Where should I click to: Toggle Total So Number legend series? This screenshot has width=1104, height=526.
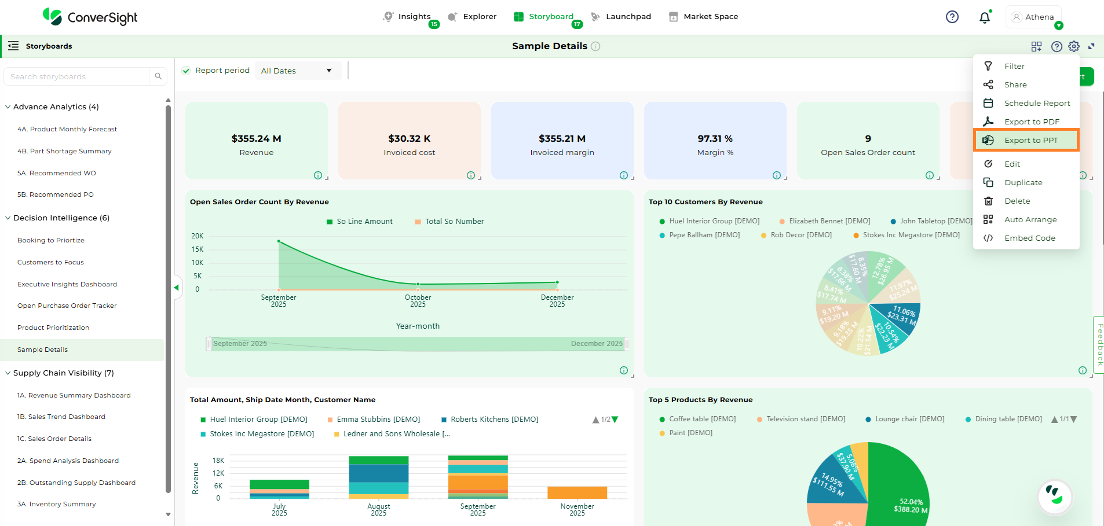click(x=449, y=222)
